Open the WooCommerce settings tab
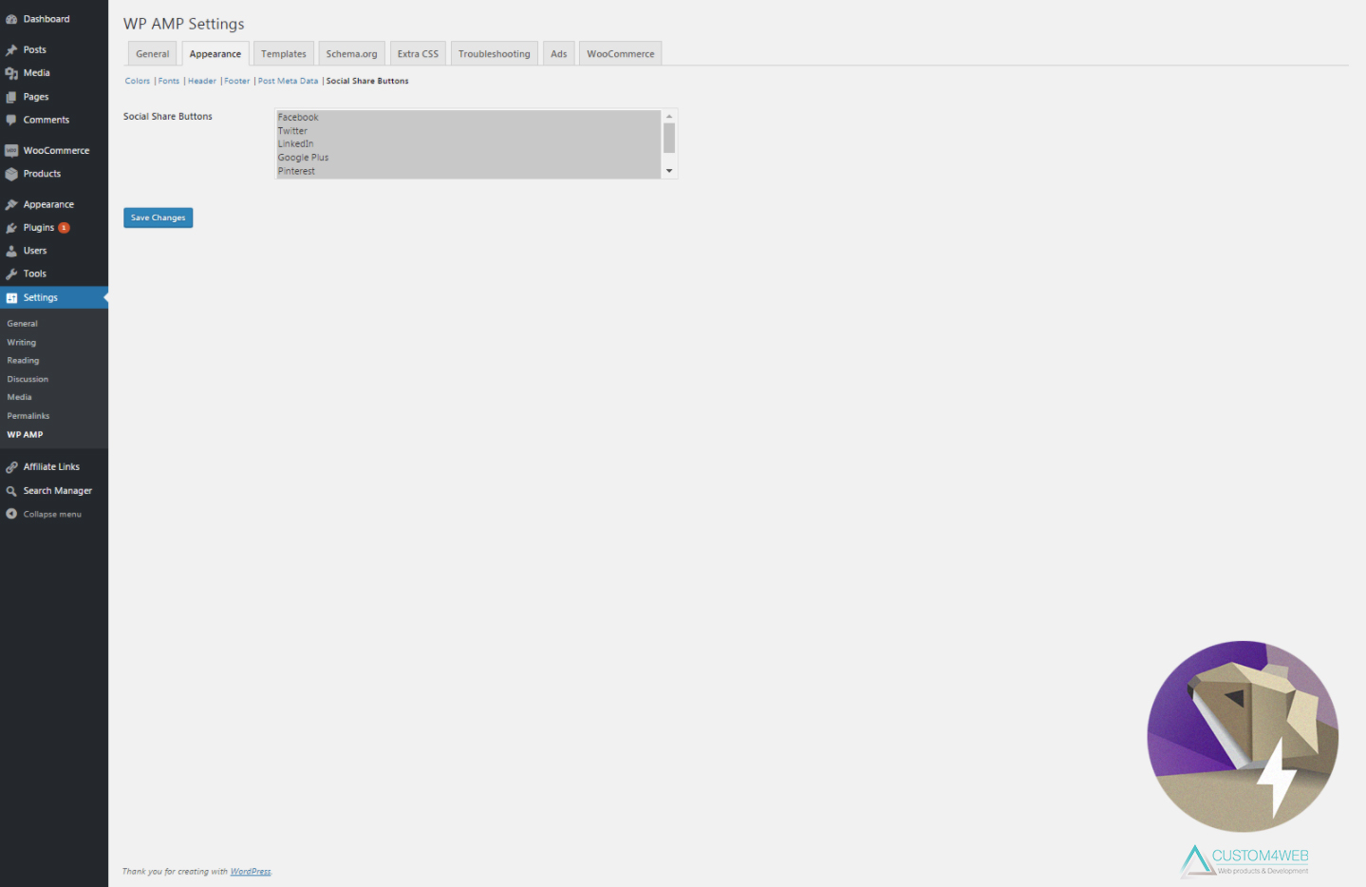 pos(621,54)
